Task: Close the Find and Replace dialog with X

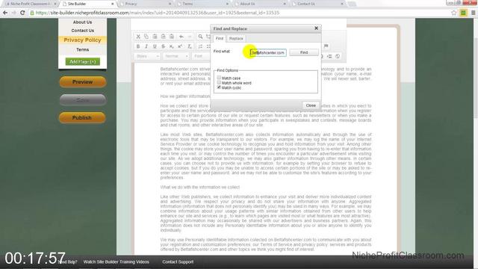Action: [x=316, y=28]
